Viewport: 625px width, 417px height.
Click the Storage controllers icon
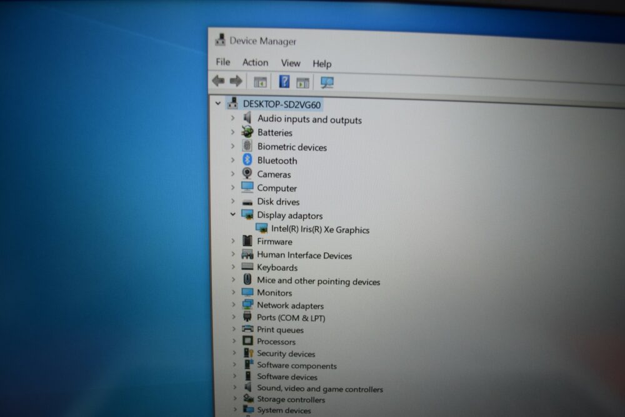point(249,398)
